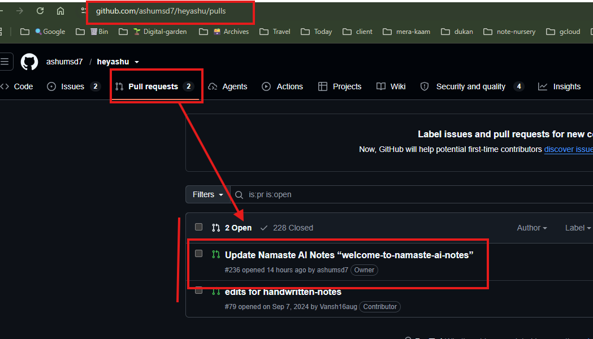Reload the page with the browser refresh icon
593x339 pixels.
coord(40,11)
